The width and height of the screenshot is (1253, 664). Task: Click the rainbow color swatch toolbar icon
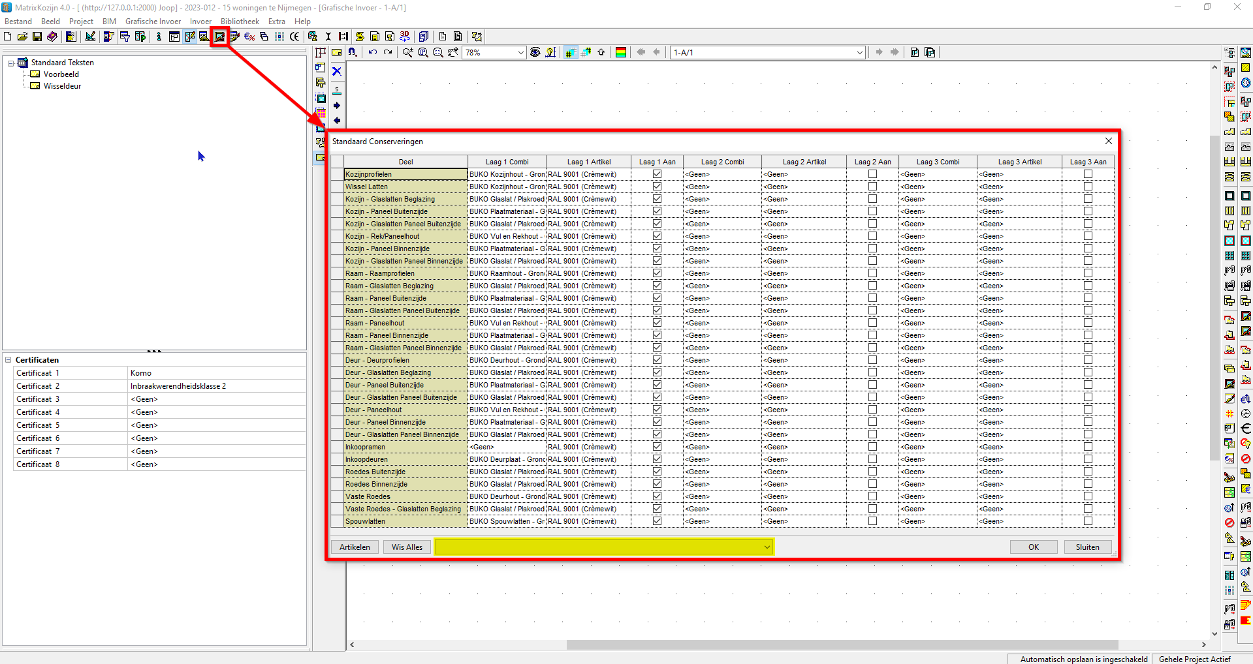tap(621, 52)
